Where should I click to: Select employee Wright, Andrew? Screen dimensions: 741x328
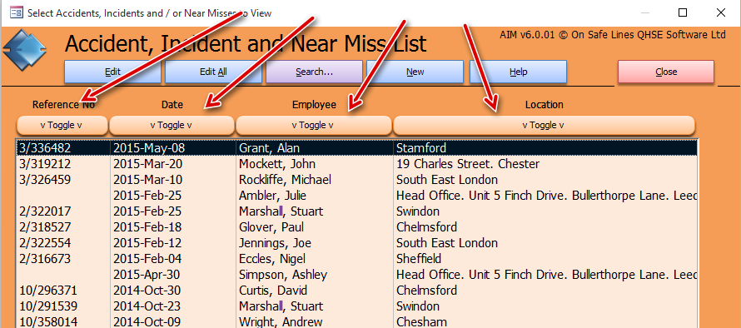(x=281, y=322)
